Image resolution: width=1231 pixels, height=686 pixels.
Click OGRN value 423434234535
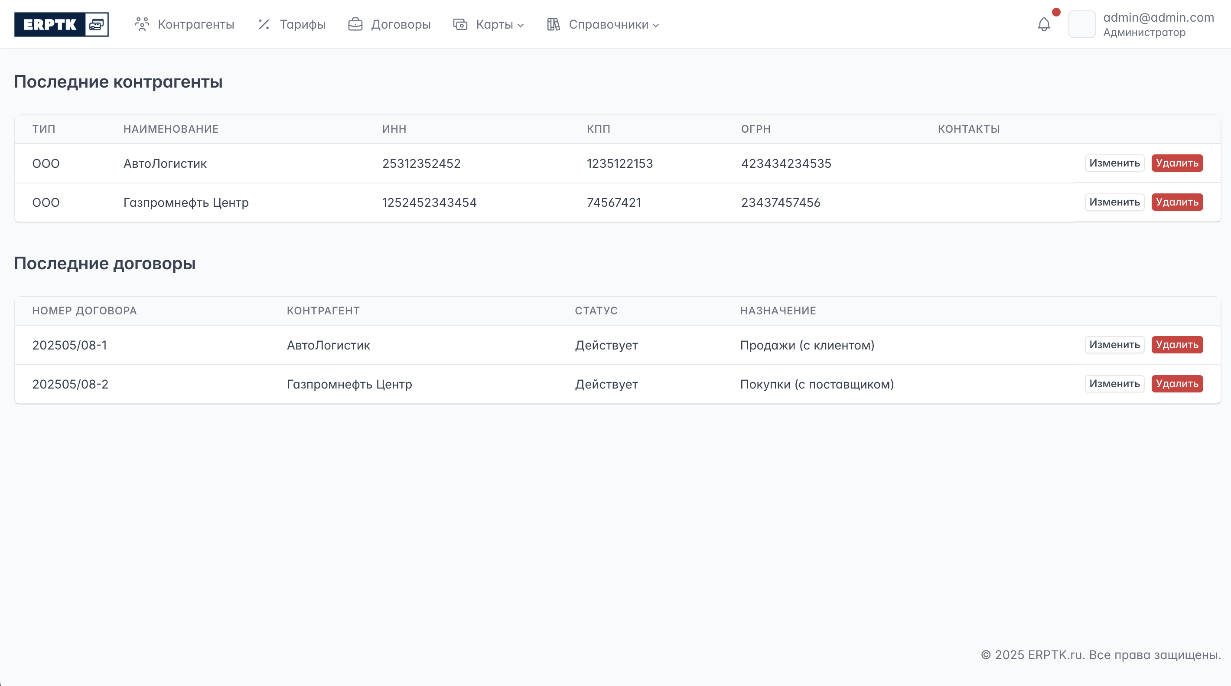[x=786, y=163]
